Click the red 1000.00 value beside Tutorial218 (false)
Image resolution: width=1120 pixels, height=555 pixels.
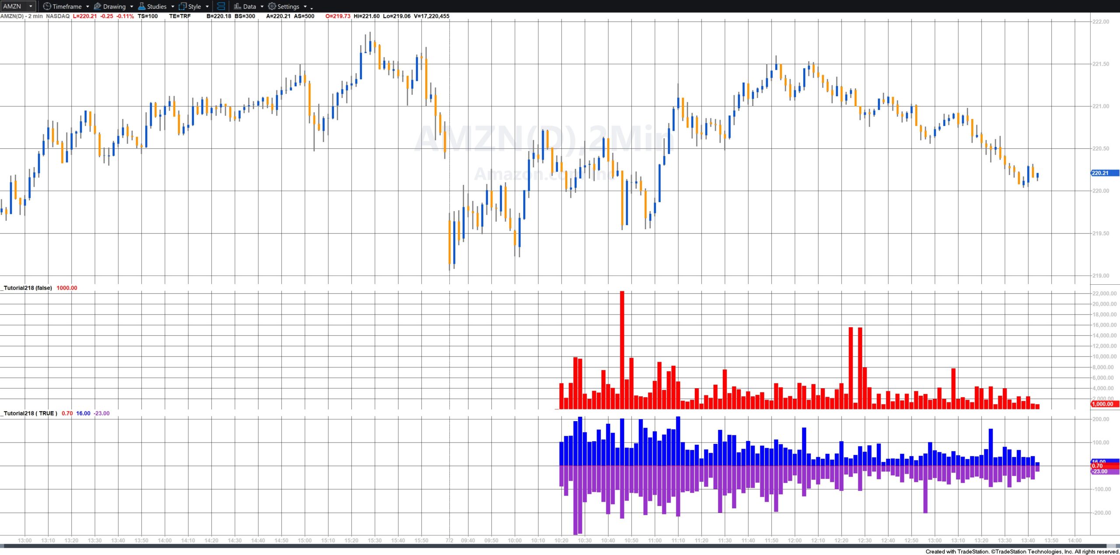tap(67, 288)
